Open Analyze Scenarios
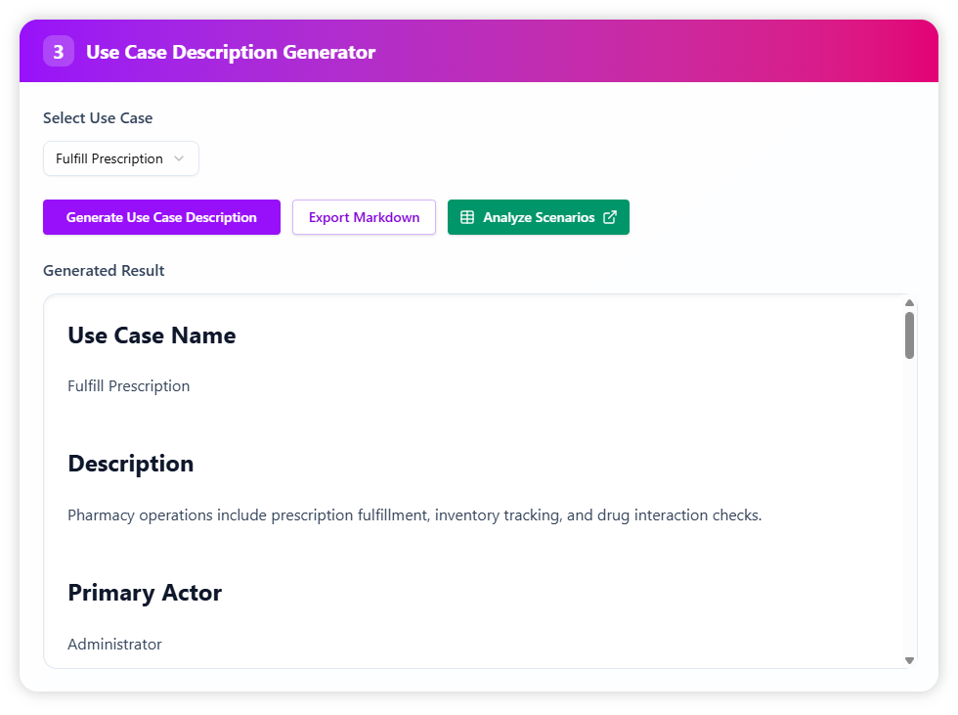This screenshot has width=958, height=715. pos(538,217)
